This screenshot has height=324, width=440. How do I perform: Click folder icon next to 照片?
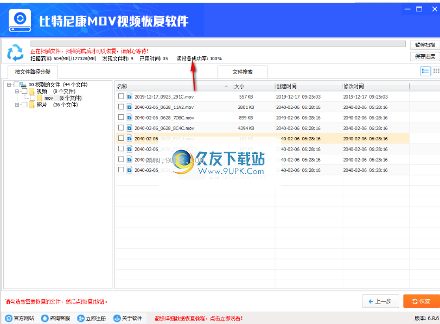(x=31, y=105)
